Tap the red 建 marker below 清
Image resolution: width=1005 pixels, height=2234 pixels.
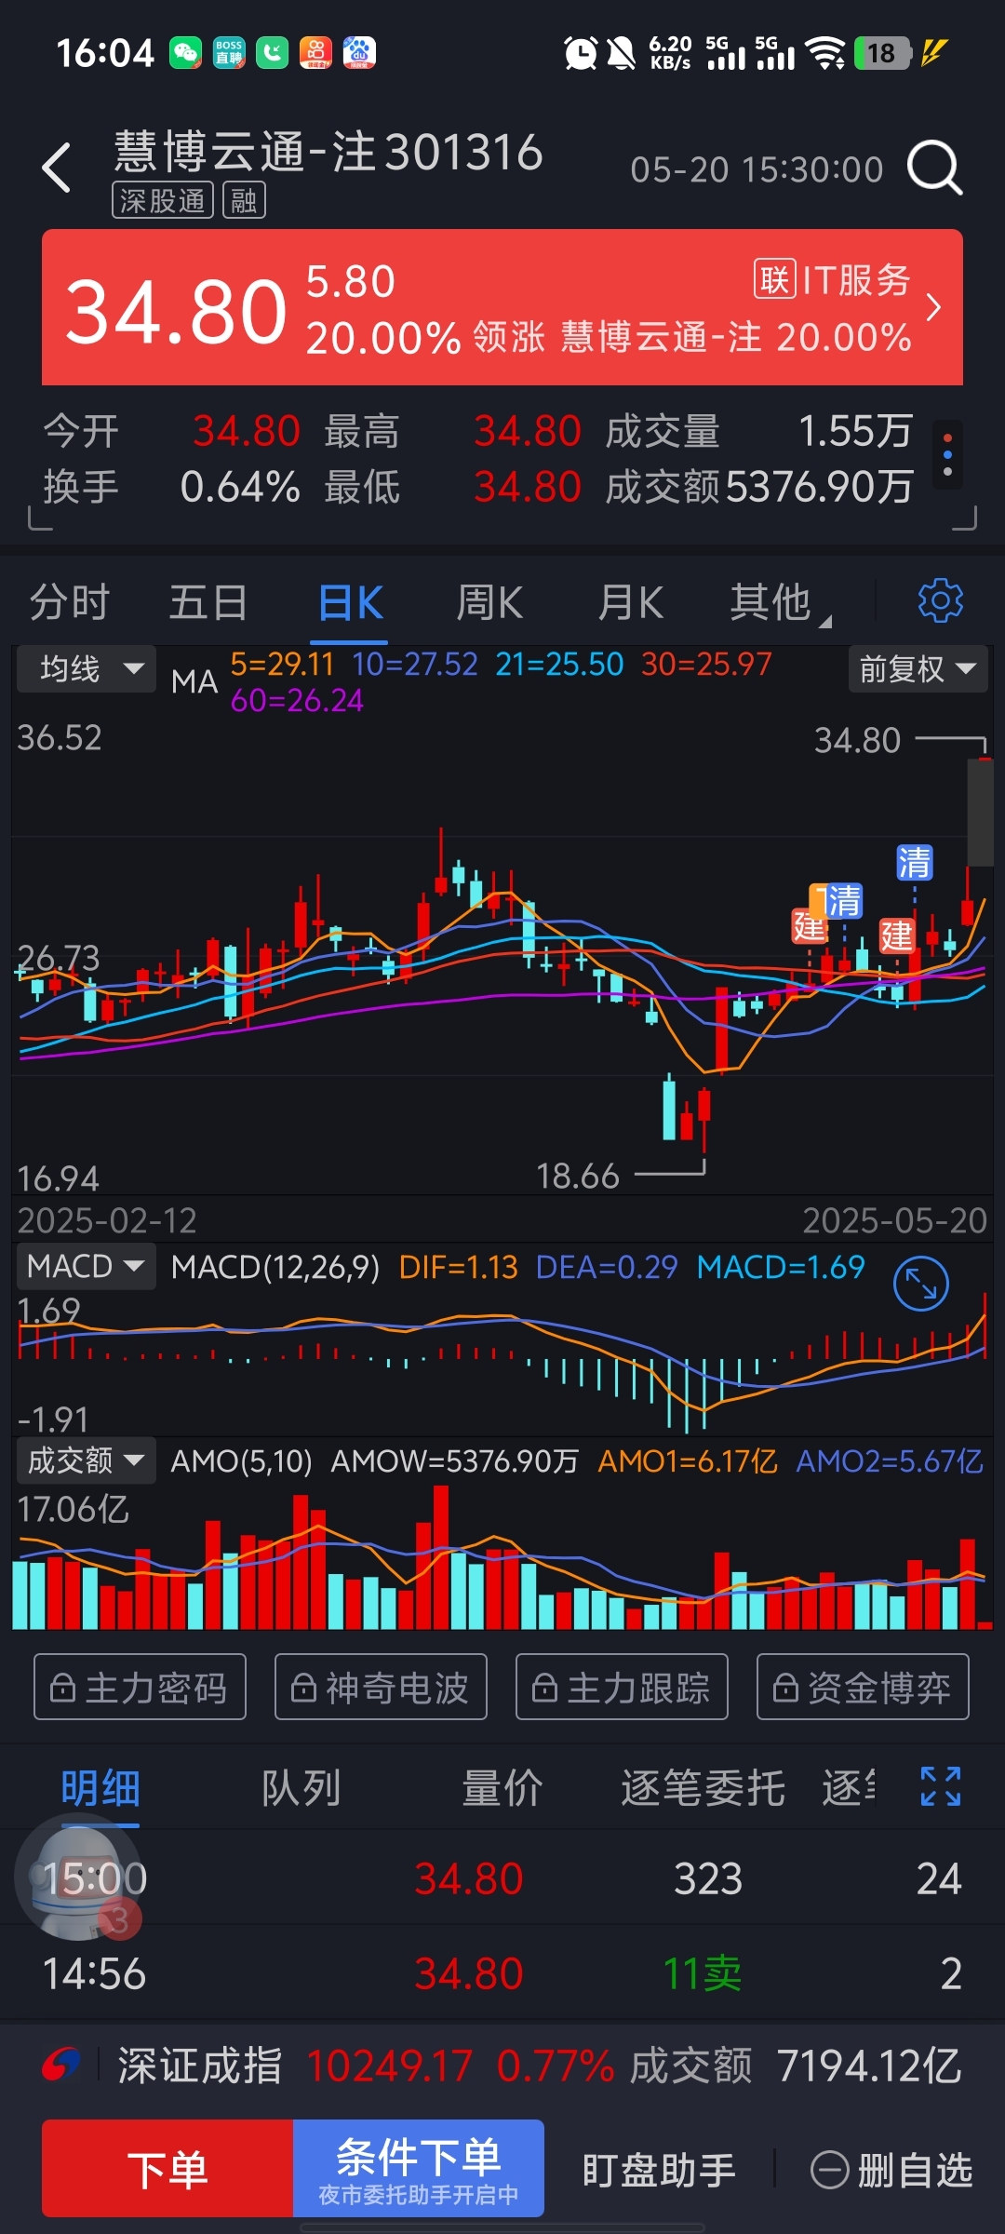897,935
